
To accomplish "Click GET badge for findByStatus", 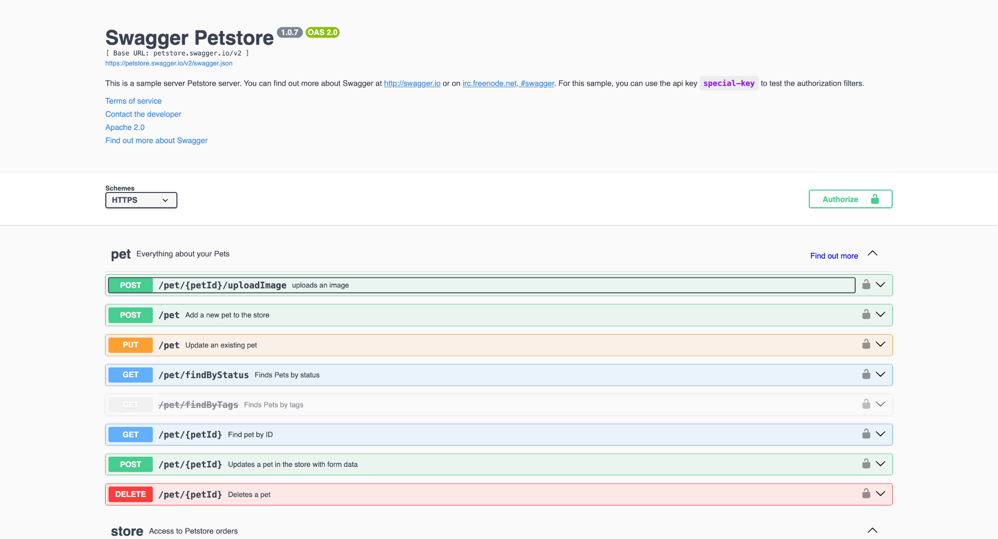I will [x=131, y=375].
